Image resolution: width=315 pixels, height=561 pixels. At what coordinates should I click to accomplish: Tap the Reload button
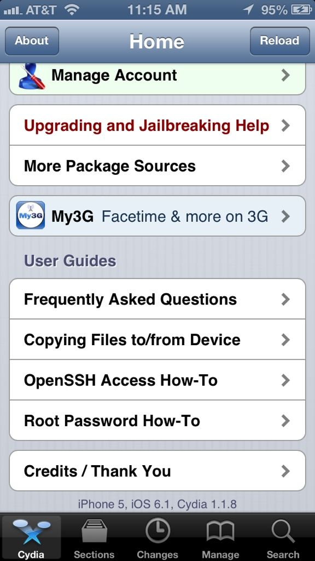279,41
